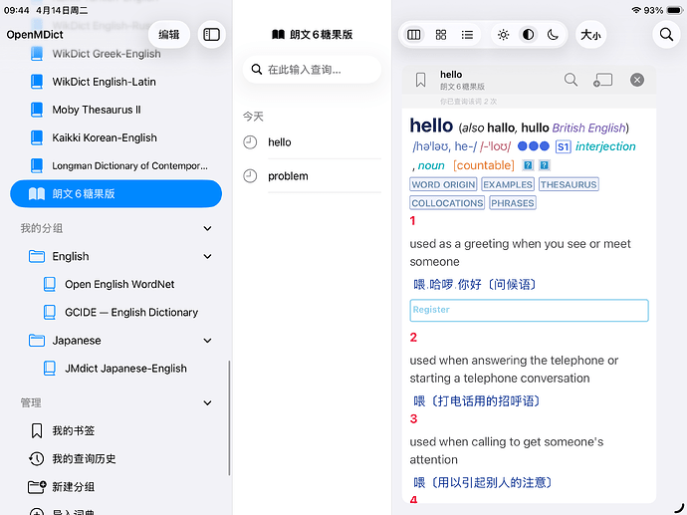This screenshot has width=687, height=515.
Task: Click the book icon beside Moby Thesaurus II
Action: (x=37, y=110)
